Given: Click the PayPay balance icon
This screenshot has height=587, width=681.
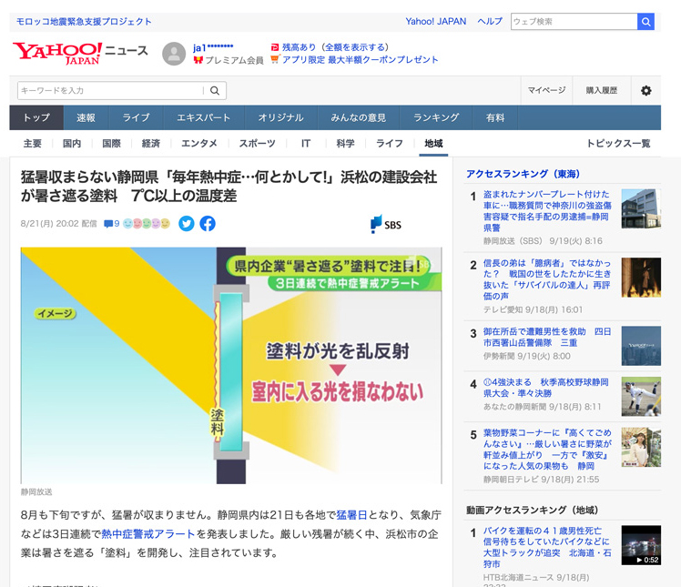Looking at the screenshot, I should pos(274,47).
